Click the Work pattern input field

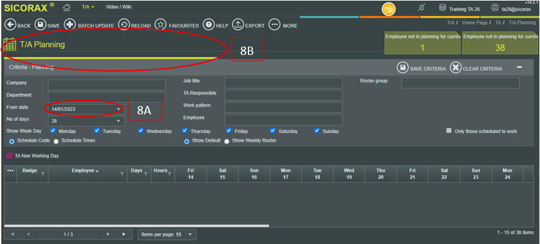coord(283,107)
